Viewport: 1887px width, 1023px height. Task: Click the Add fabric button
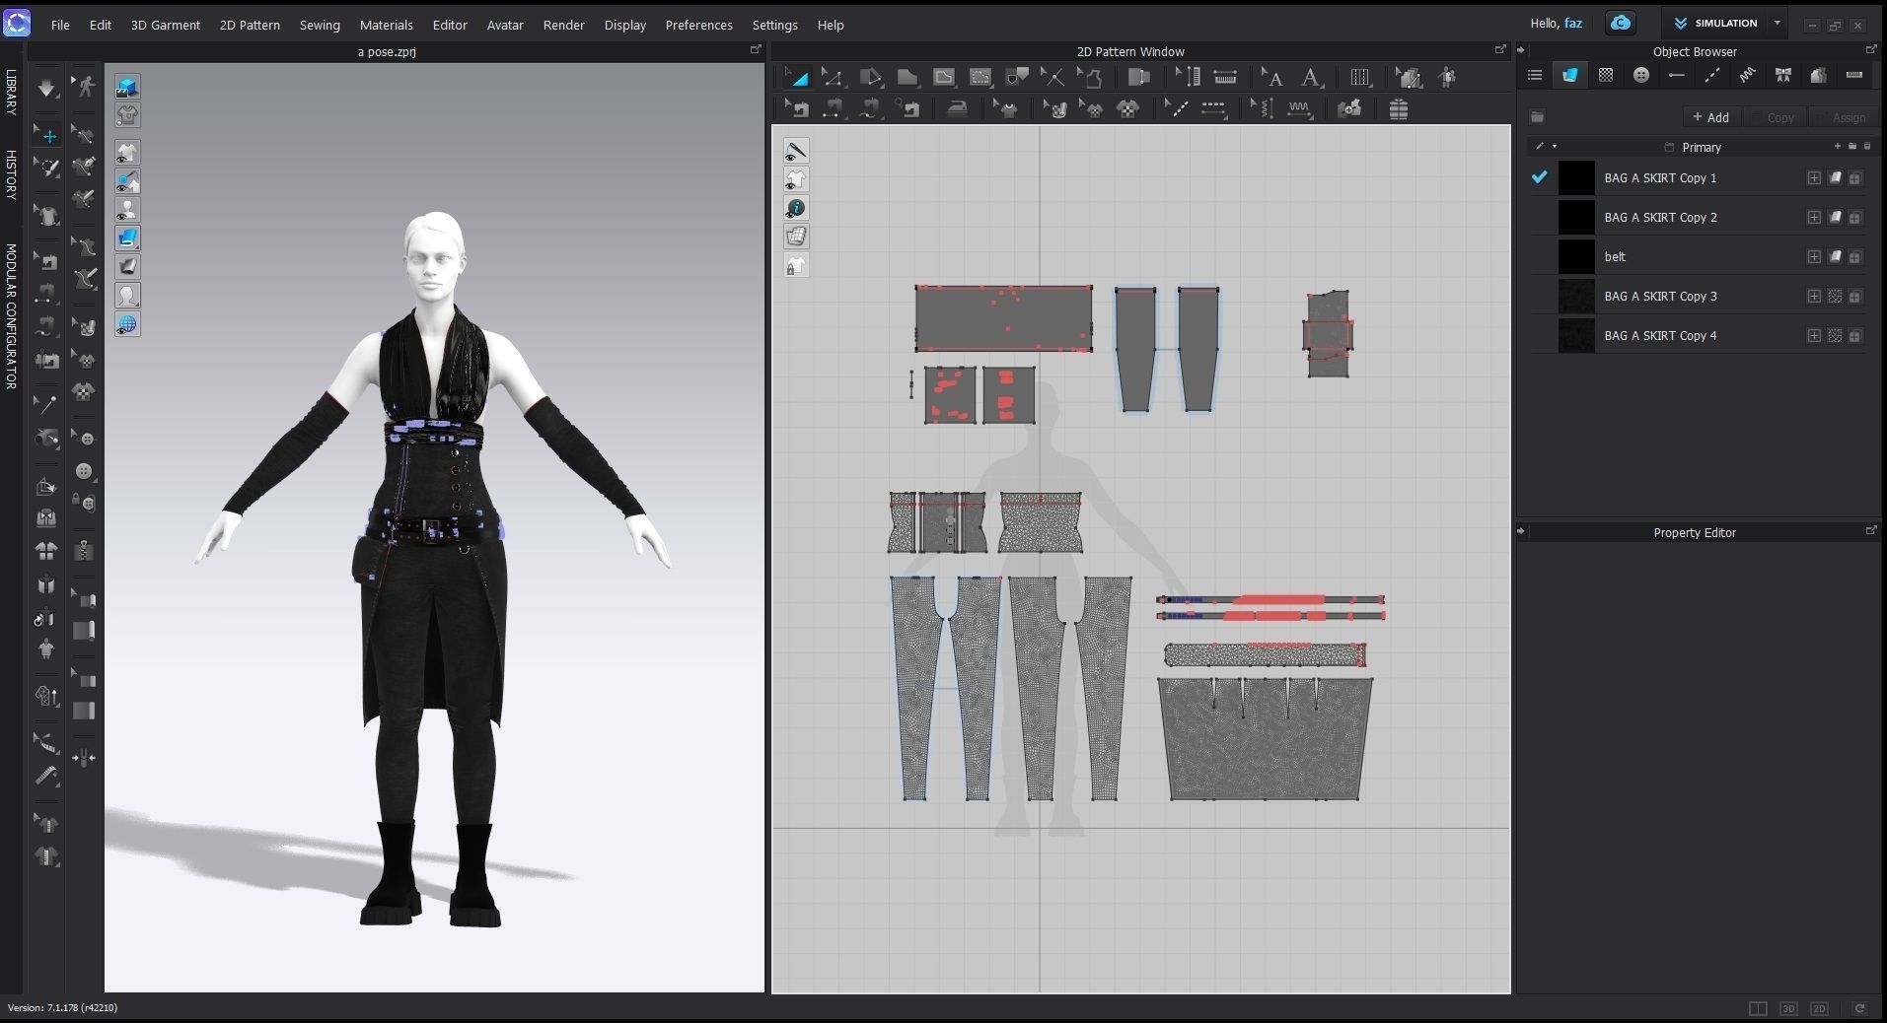click(x=1710, y=117)
